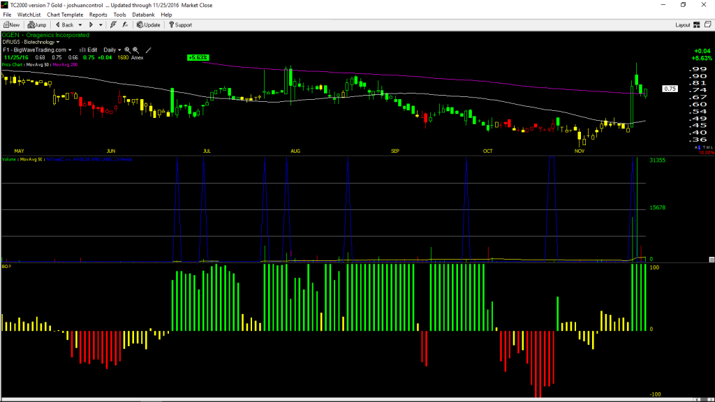The width and height of the screenshot is (715, 402).
Task: Expand the Back history dropdown arrow
Action: [x=80, y=25]
